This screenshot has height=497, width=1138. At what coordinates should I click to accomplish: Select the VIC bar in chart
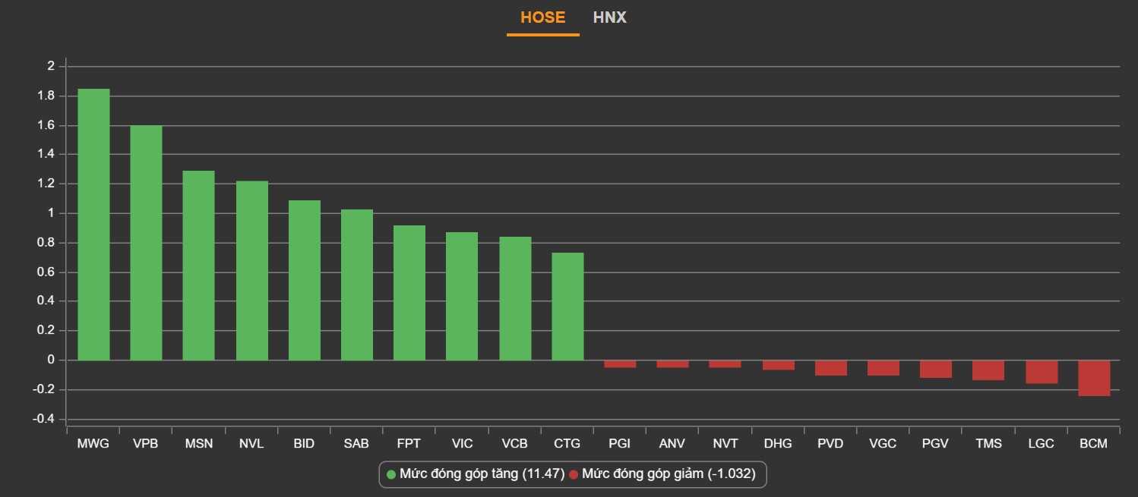coord(462,297)
